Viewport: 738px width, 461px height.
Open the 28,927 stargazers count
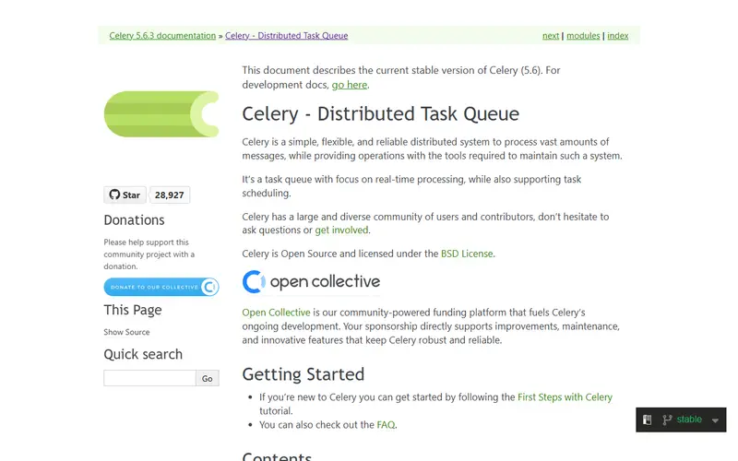(x=170, y=195)
